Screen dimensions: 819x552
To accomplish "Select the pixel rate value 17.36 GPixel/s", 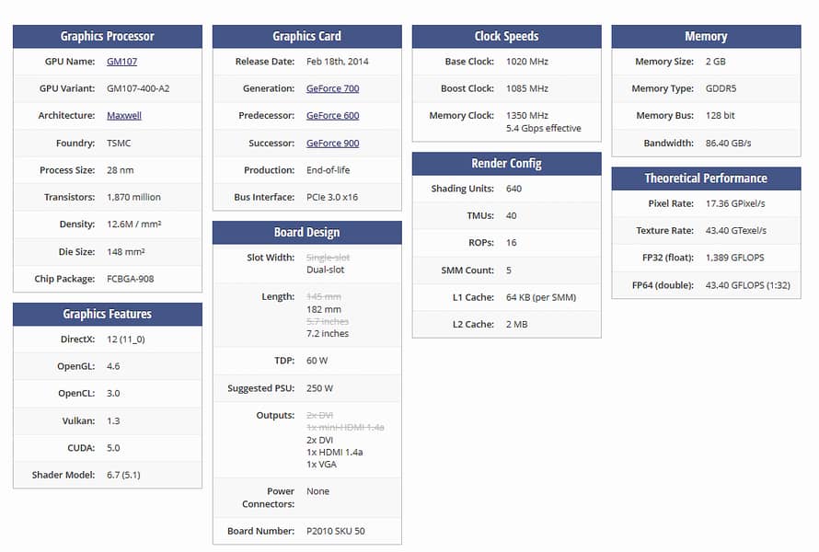I will point(735,203).
